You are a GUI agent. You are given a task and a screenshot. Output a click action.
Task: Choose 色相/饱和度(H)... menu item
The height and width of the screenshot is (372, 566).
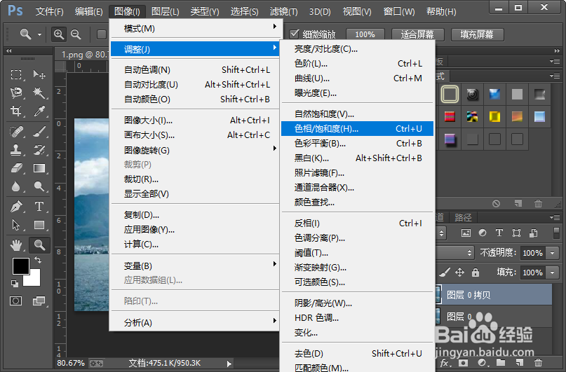click(357, 128)
